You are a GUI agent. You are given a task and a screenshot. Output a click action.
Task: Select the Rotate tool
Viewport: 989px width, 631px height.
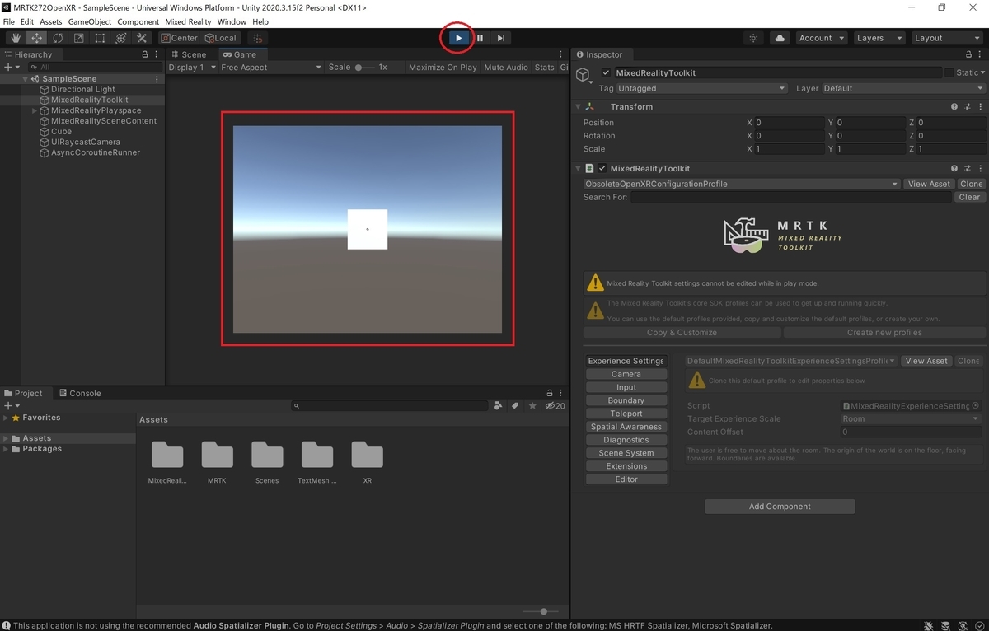click(58, 38)
